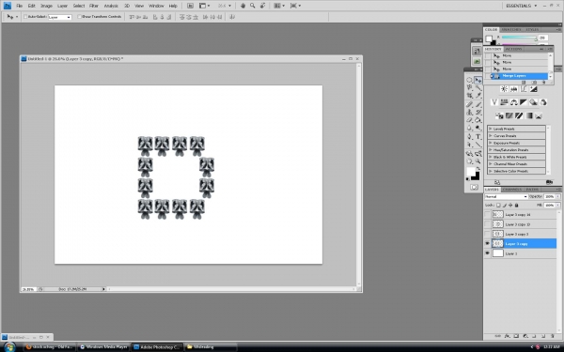564x352 pixels.
Task: Show the Layer 3 copy 13 layer
Action: [x=487, y=224]
